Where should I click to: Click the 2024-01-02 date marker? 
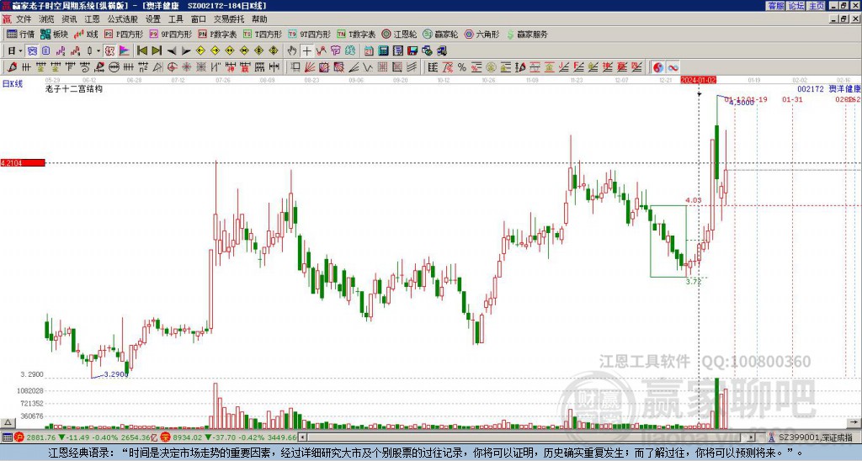tap(698, 80)
